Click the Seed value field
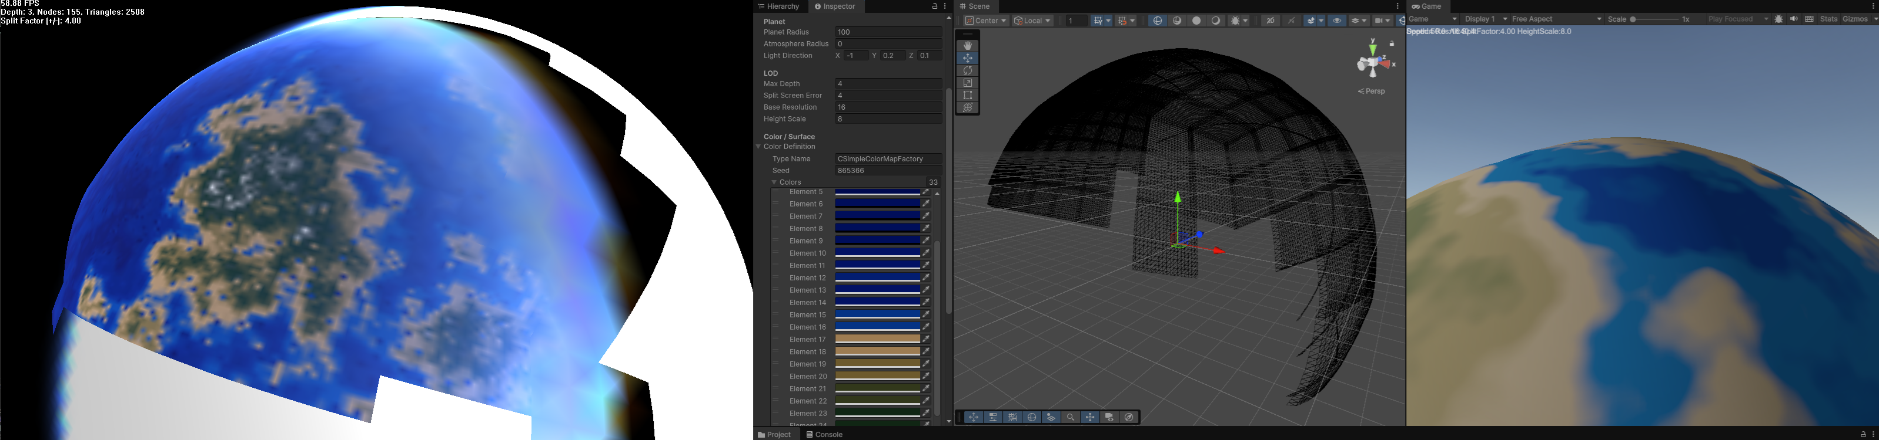 (x=888, y=170)
